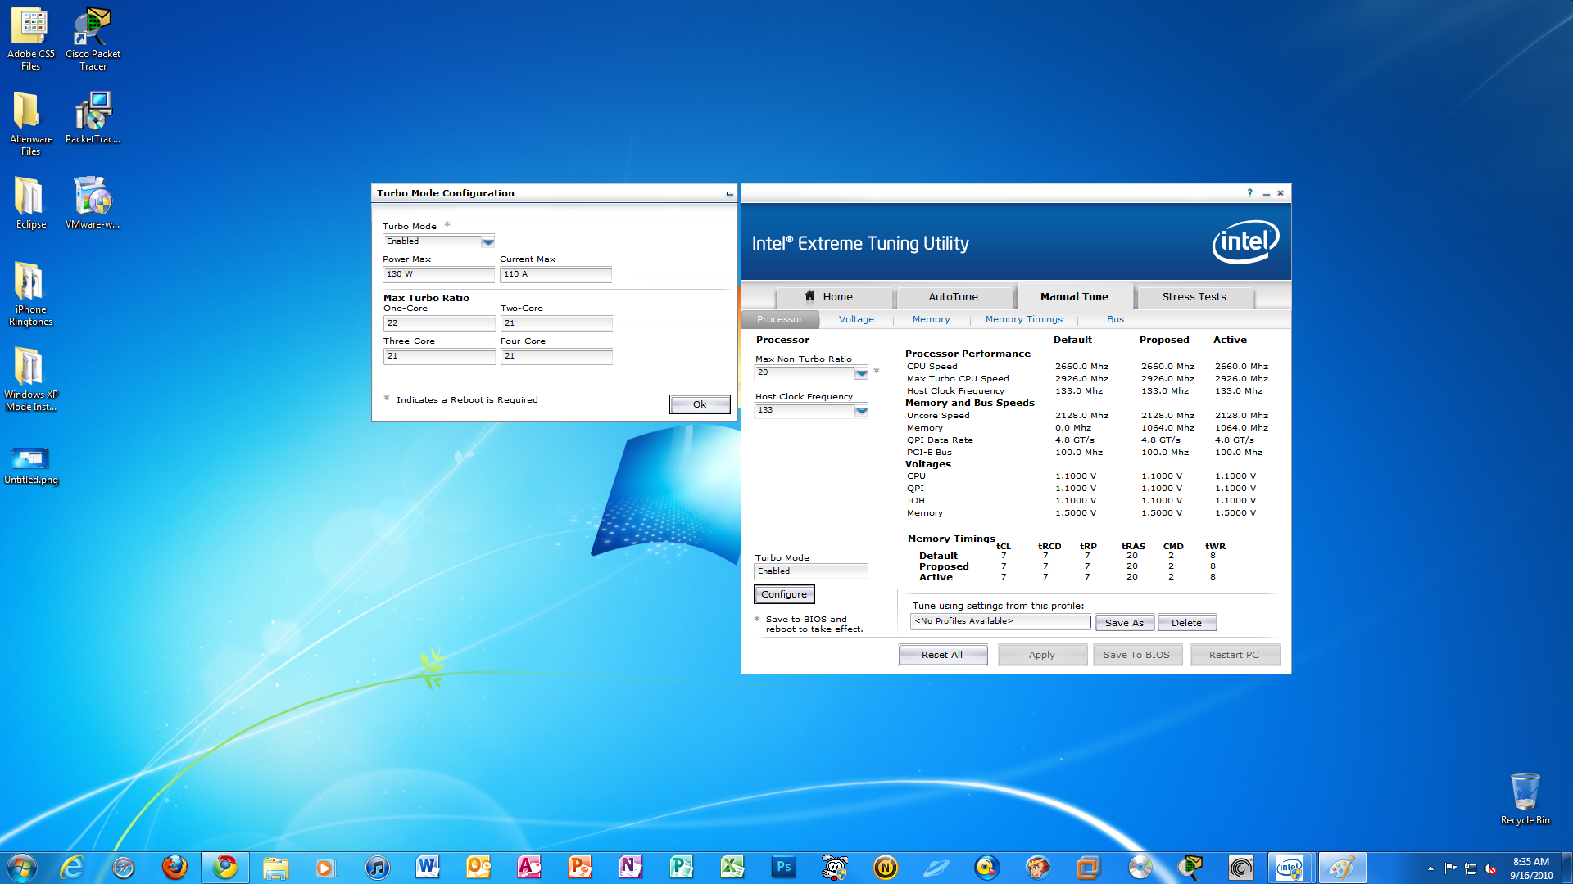This screenshot has height=884, width=1573.
Task: Enable the Turbo Mode configuration option
Action: tap(437, 241)
